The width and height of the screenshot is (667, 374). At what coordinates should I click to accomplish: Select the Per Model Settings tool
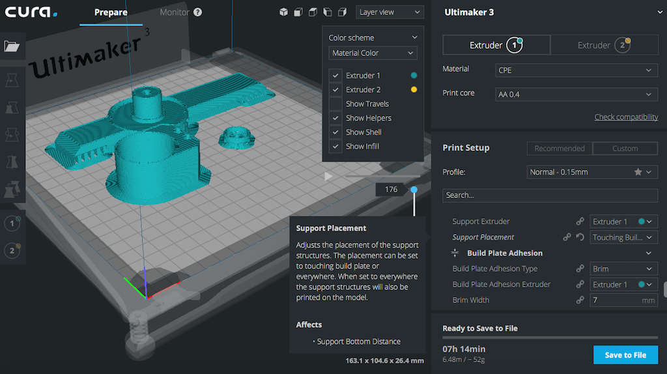pyautogui.click(x=12, y=189)
